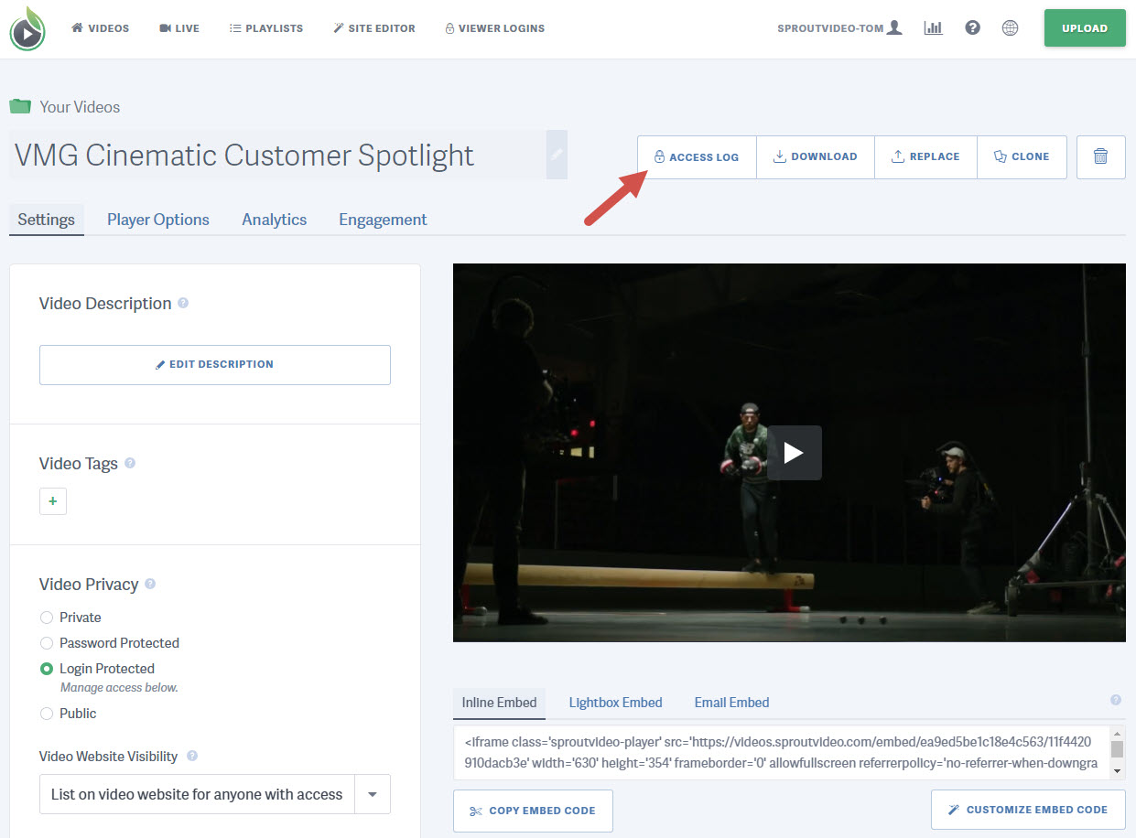
Task: Click the Video Privacy help icon
Action: pos(150,584)
